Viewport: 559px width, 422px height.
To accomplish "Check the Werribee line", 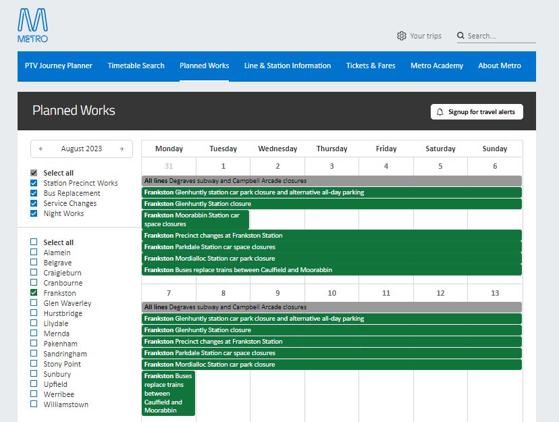I will [34, 394].
